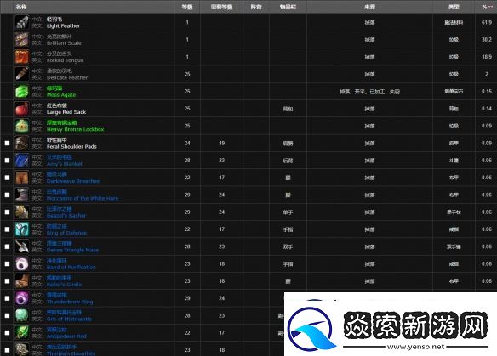The height and width of the screenshot is (356, 497).
Task: Click the Dense Triangle Mace icon
Action: (22, 246)
